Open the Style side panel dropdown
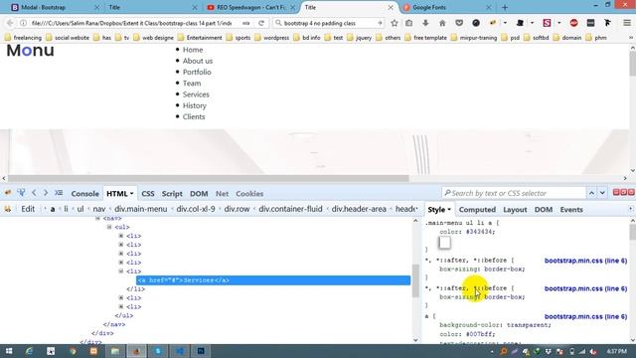This screenshot has width=636, height=358. [449, 210]
